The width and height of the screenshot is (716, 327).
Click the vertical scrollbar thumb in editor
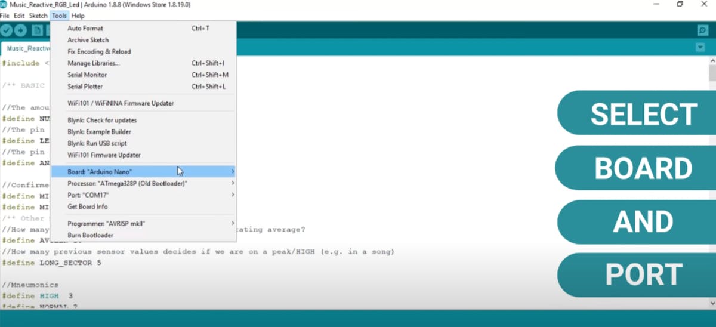tap(712, 72)
